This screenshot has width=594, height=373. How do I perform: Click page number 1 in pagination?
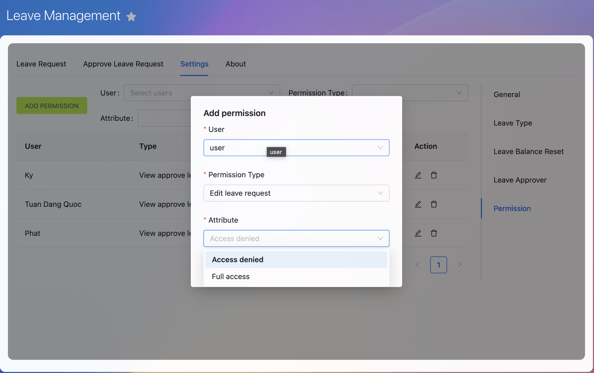click(x=438, y=265)
